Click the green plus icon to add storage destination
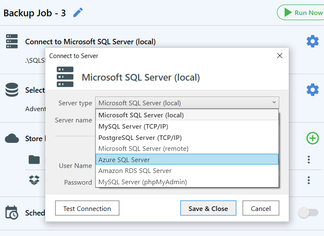324x236 pixels. click(x=313, y=138)
